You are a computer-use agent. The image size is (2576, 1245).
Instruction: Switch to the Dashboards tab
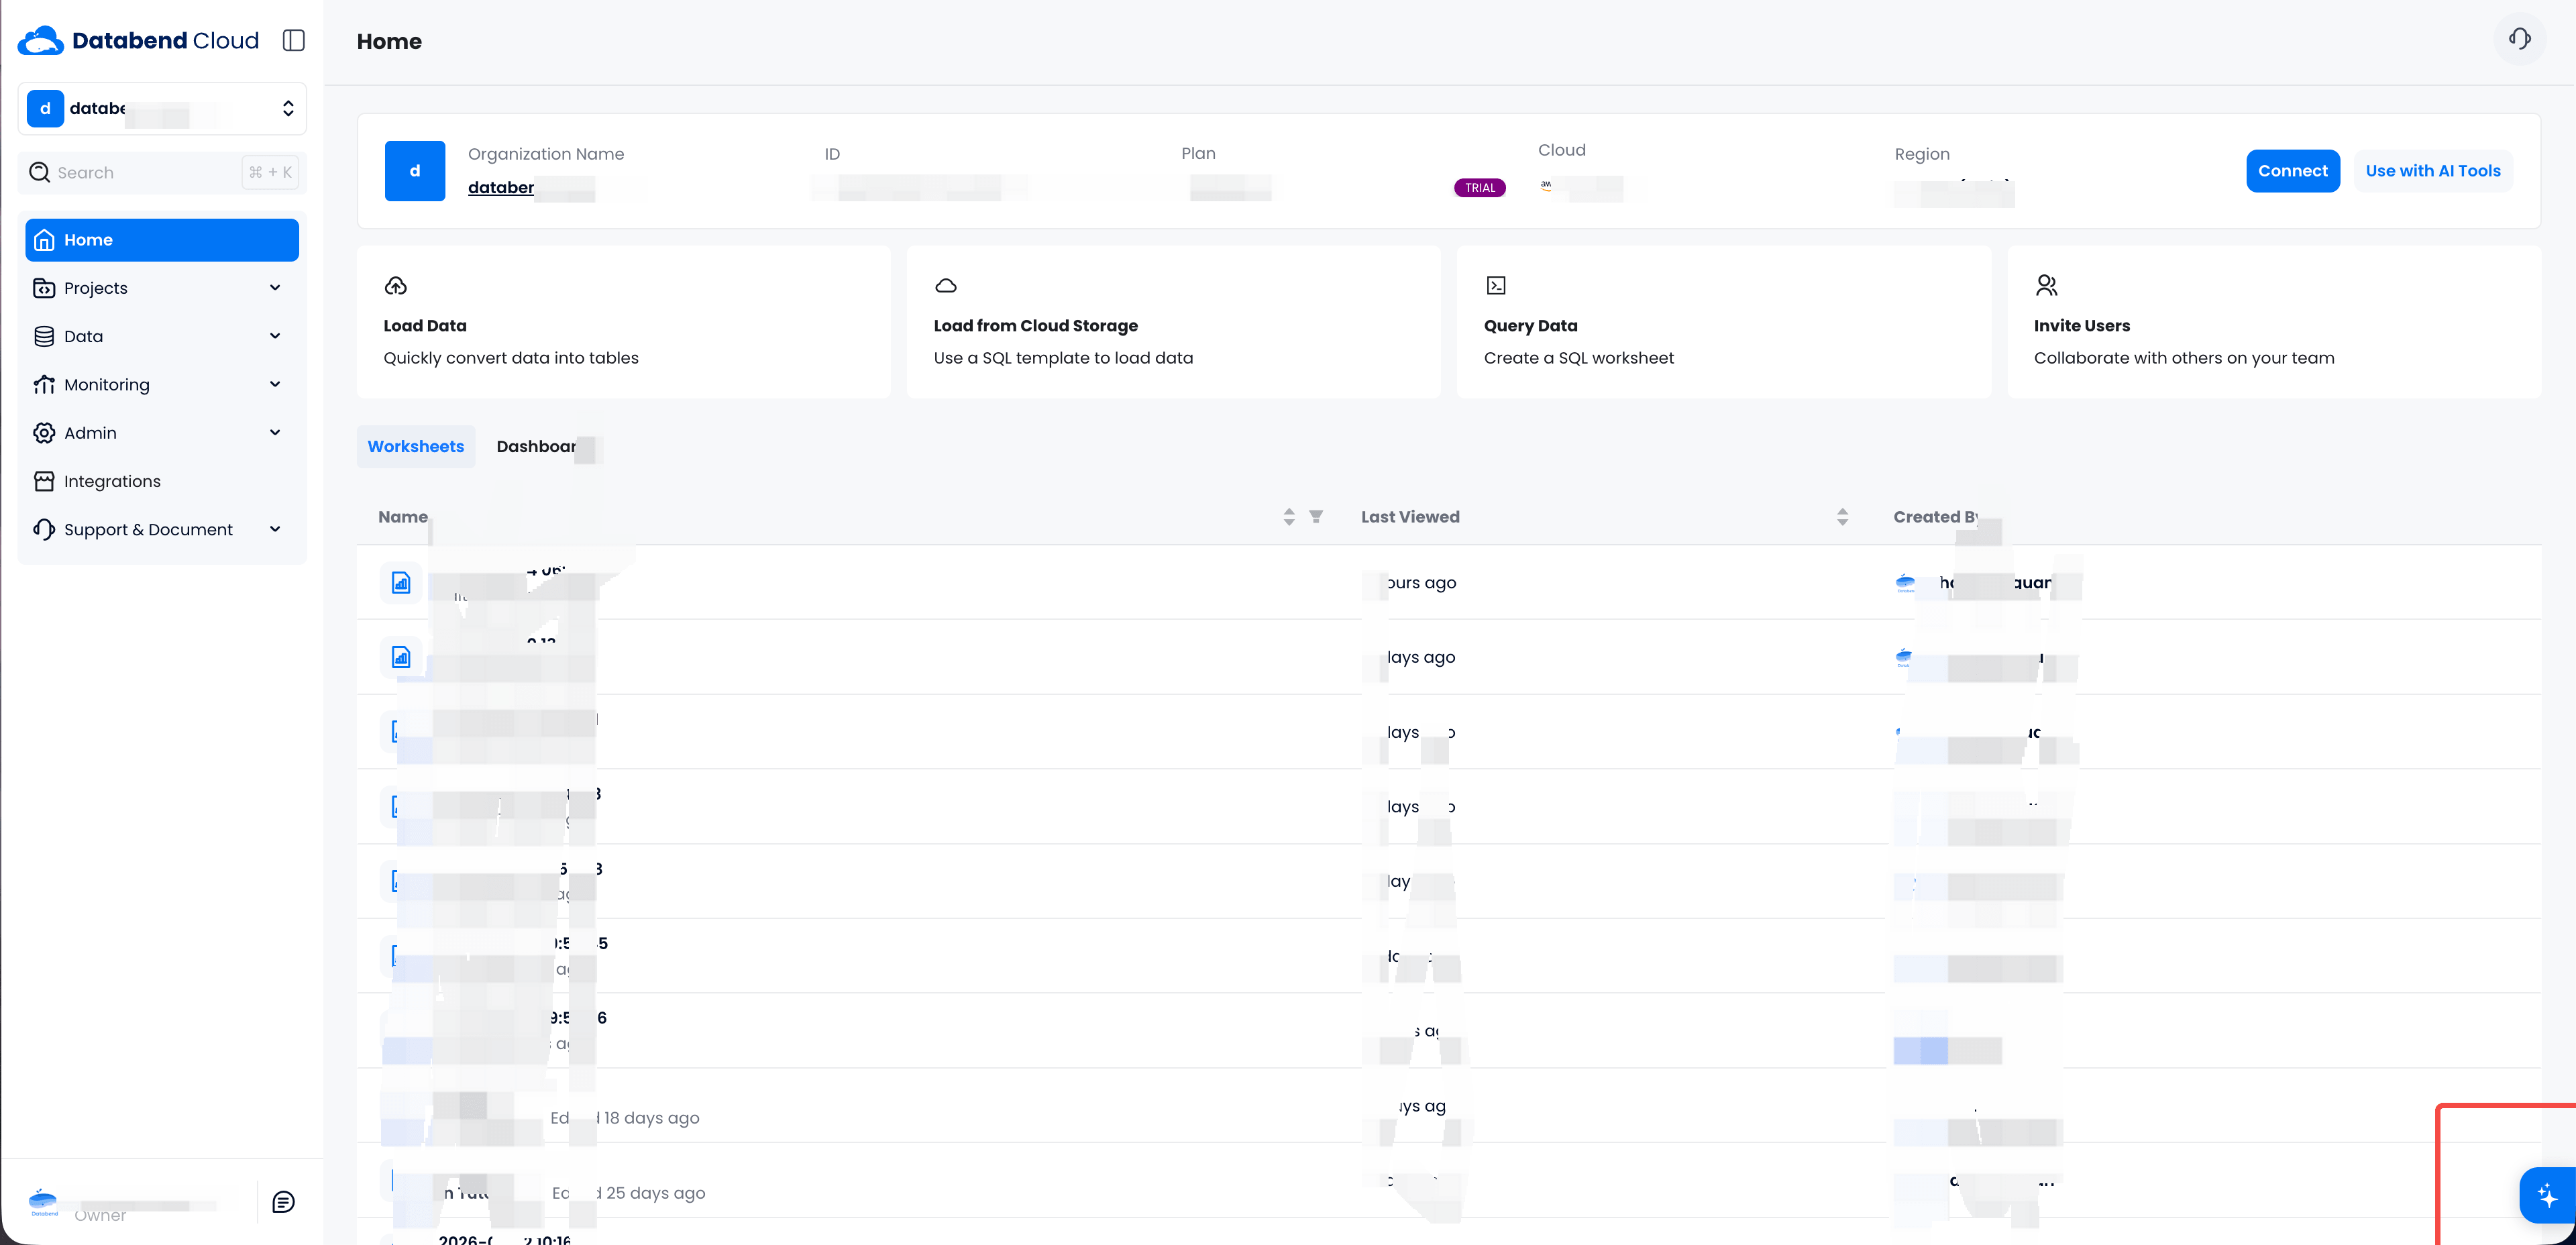544,447
